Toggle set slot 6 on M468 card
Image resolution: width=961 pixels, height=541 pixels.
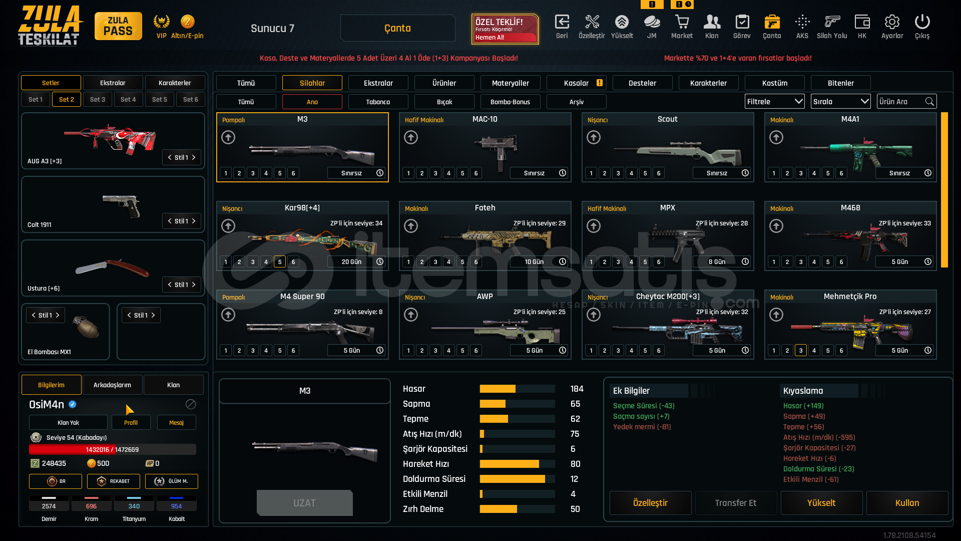841,262
